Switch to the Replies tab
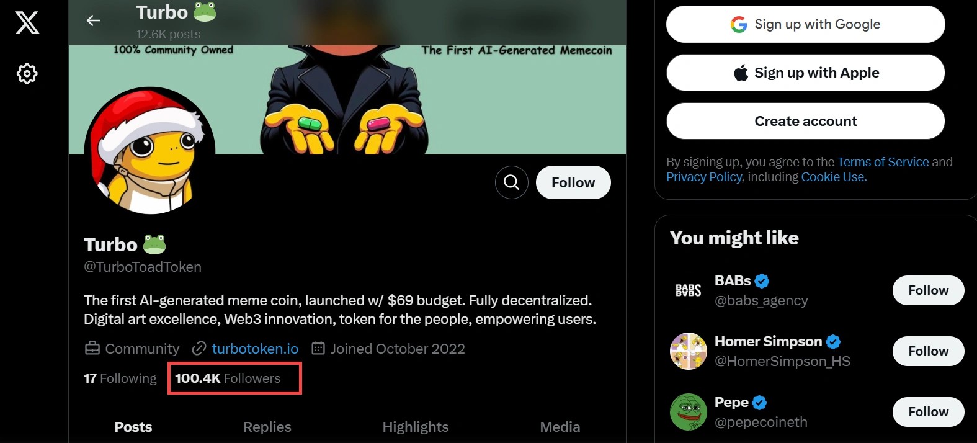This screenshot has height=443, width=977. pyautogui.click(x=267, y=427)
